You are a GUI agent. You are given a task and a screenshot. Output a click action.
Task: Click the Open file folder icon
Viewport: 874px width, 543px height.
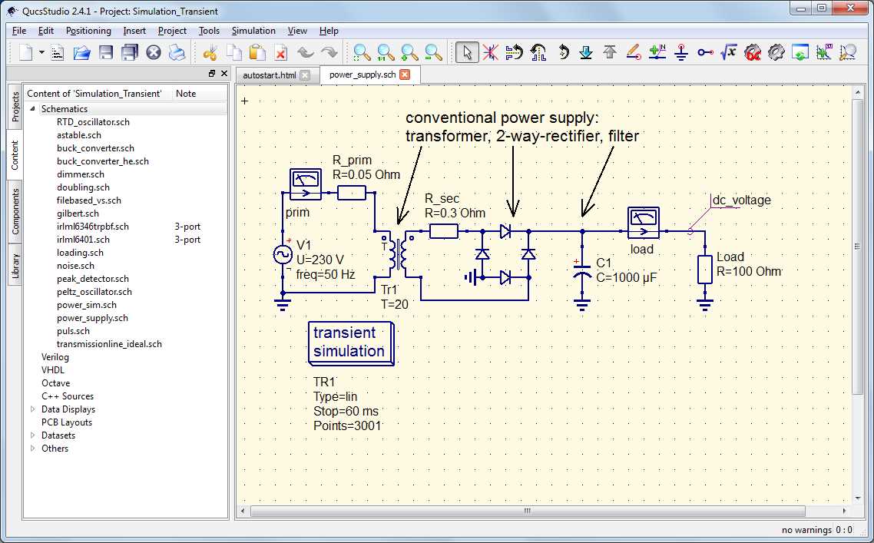(x=82, y=53)
